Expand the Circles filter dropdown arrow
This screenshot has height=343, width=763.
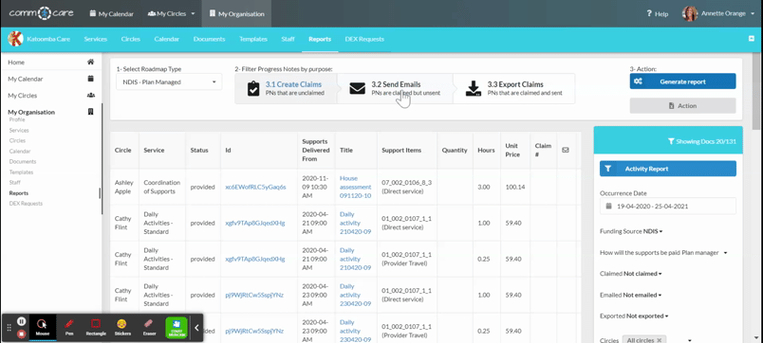click(690, 340)
